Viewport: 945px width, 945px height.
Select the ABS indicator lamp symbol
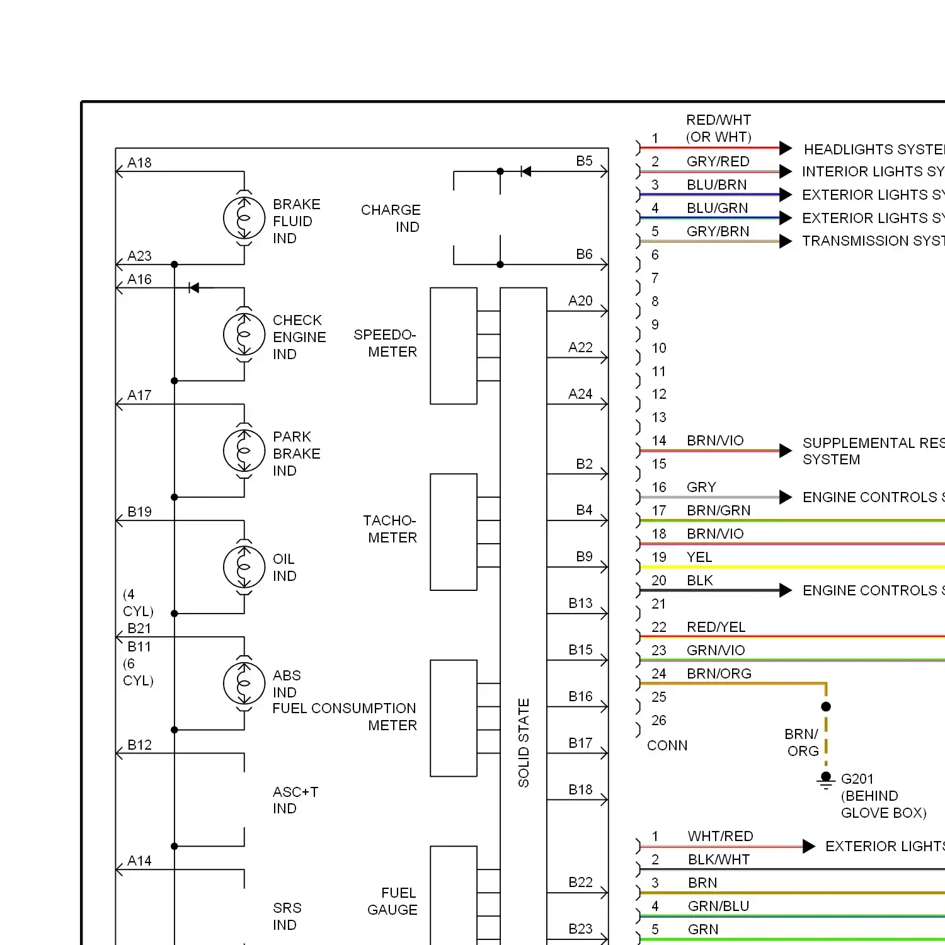(x=244, y=684)
